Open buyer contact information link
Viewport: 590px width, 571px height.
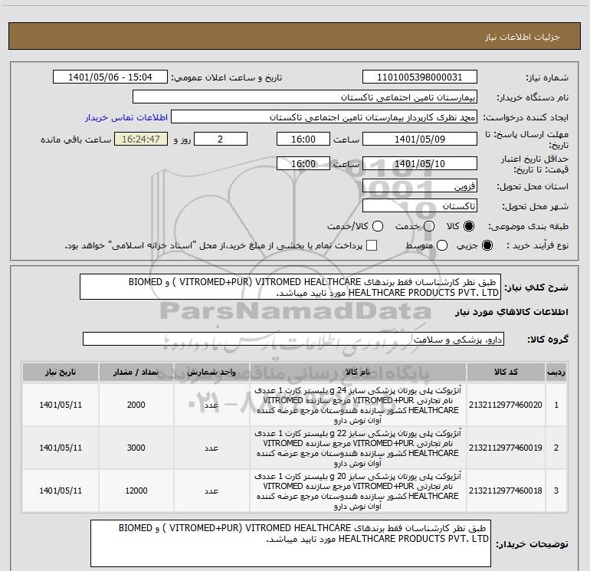[x=126, y=117]
